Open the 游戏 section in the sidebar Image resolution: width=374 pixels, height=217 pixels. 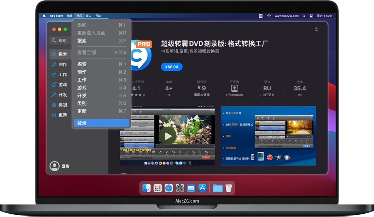point(62,84)
